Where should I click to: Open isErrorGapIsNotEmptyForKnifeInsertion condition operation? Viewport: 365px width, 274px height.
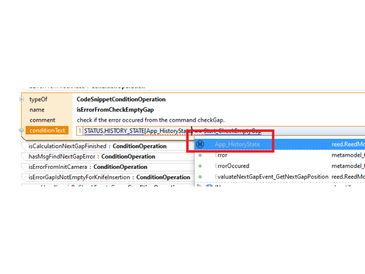point(109,177)
